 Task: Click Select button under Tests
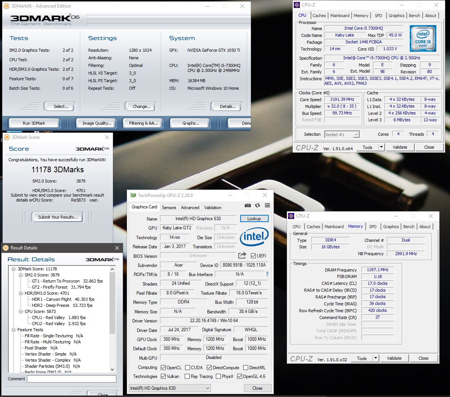pyautogui.click(x=59, y=106)
